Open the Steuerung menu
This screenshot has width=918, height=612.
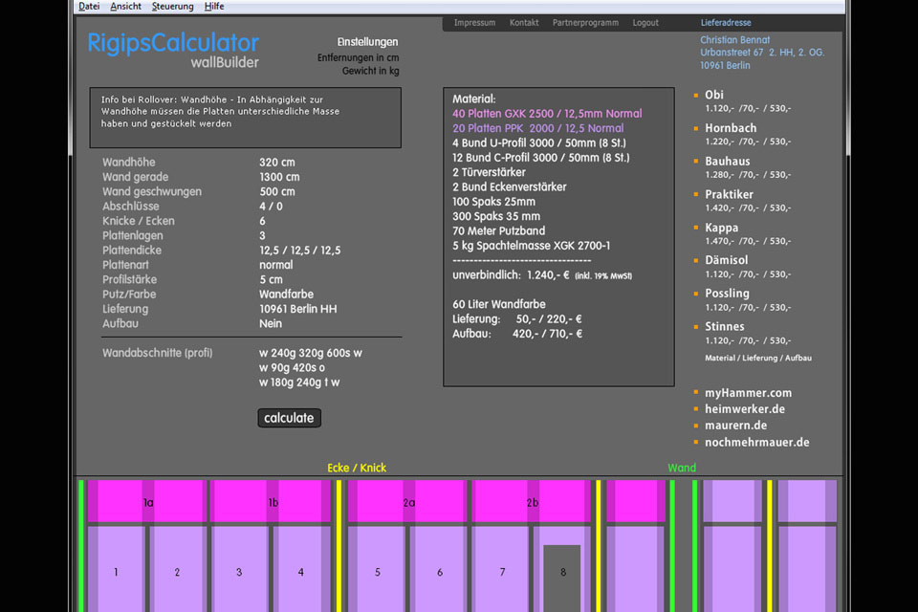coord(173,7)
